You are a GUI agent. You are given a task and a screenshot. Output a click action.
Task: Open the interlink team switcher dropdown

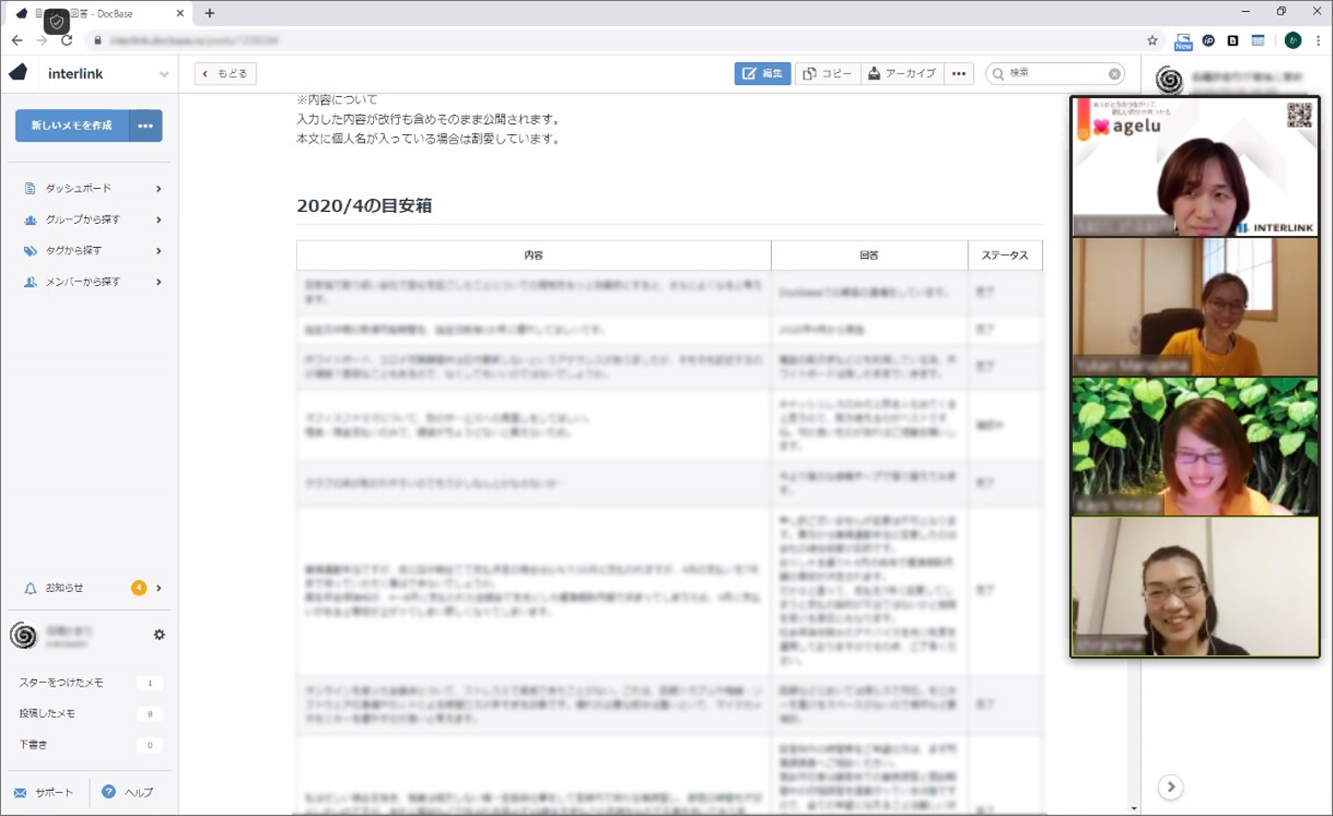click(164, 74)
